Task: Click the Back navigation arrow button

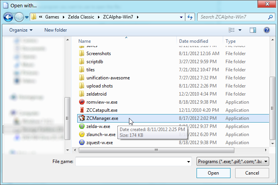Action: [8, 17]
